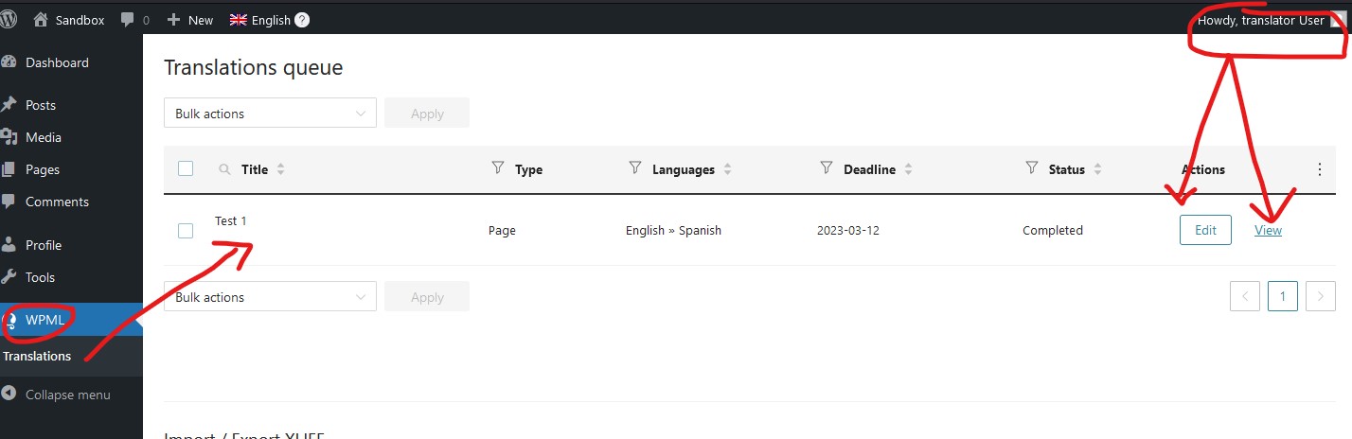Check the Test 1 row checkbox
1352x439 pixels.
point(186,231)
